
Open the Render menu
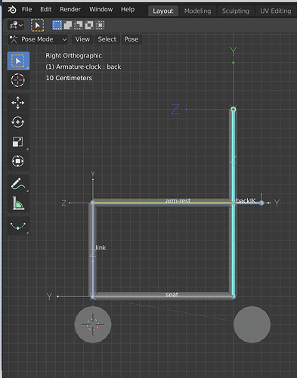70,10
